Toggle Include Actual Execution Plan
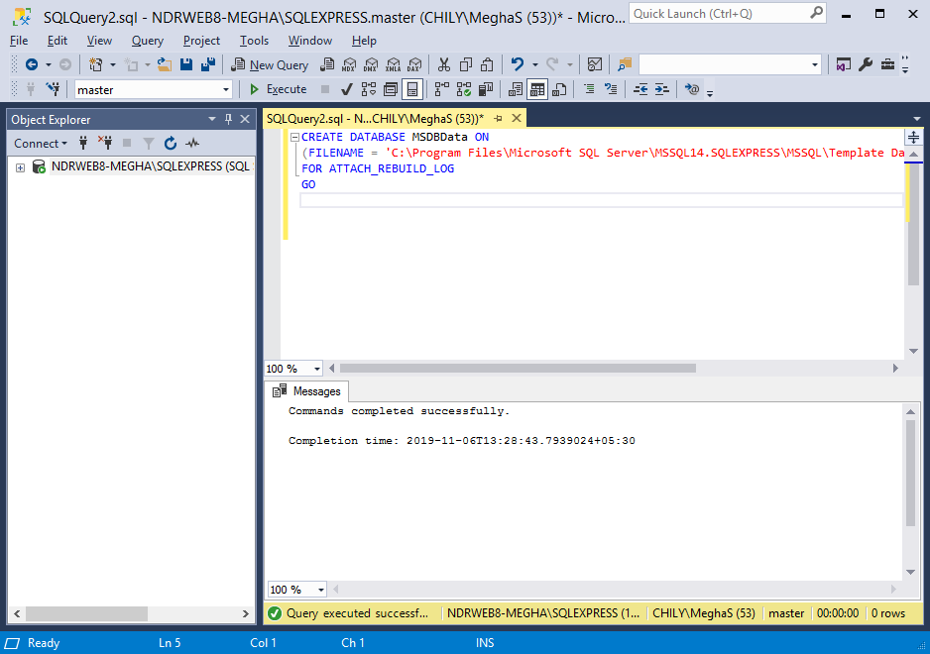 pyautogui.click(x=442, y=89)
